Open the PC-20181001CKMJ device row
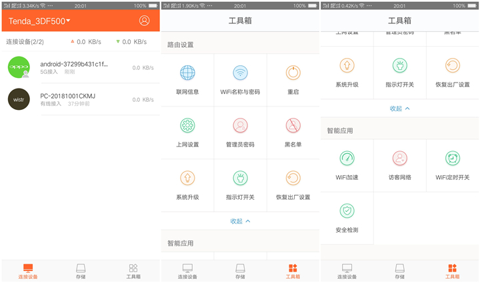The image size is (480, 283). [81, 99]
